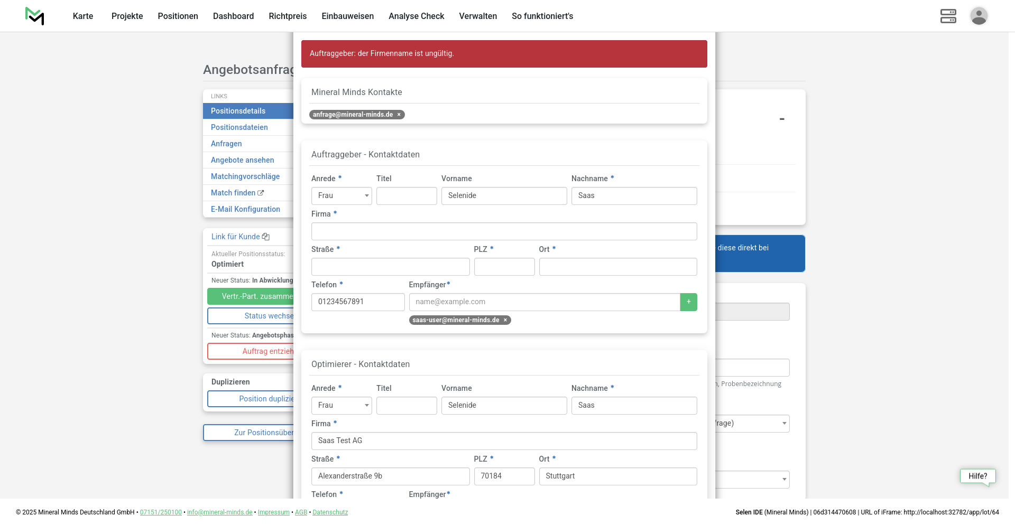Expand Optimierer Anrede dropdown
The width and height of the screenshot is (1015, 525).
342,406
